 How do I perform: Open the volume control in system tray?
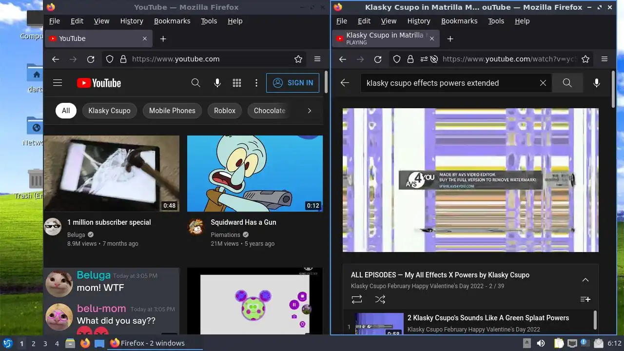541,343
